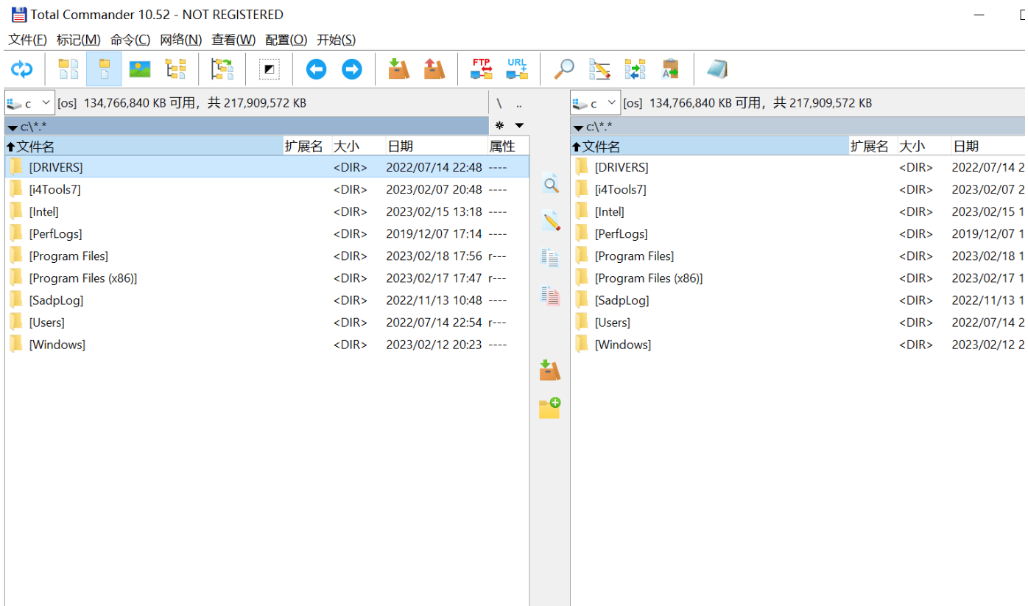Viewport: 1028px width, 606px height.
Task: Open the 配置(O) menu
Action: click(x=286, y=40)
